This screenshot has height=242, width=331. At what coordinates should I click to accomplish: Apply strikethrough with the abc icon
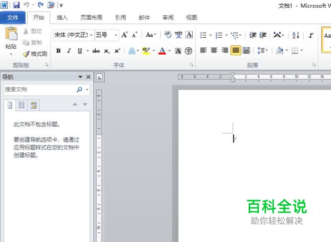pos(96,51)
